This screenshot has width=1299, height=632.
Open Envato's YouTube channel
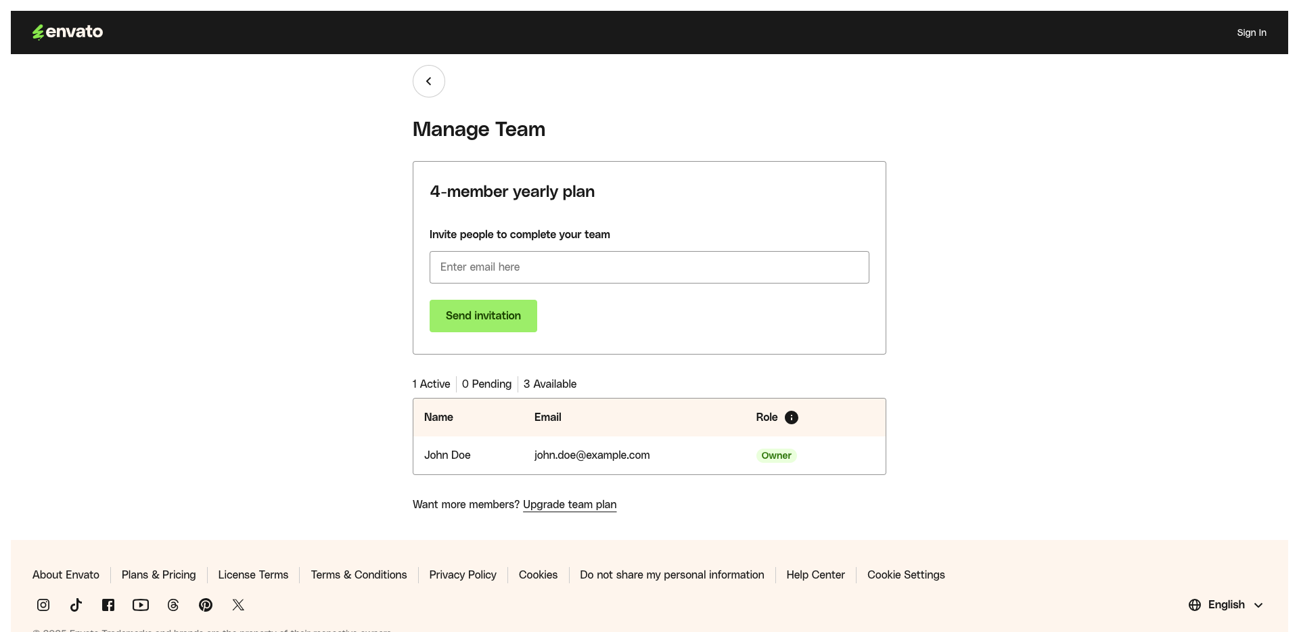click(141, 605)
